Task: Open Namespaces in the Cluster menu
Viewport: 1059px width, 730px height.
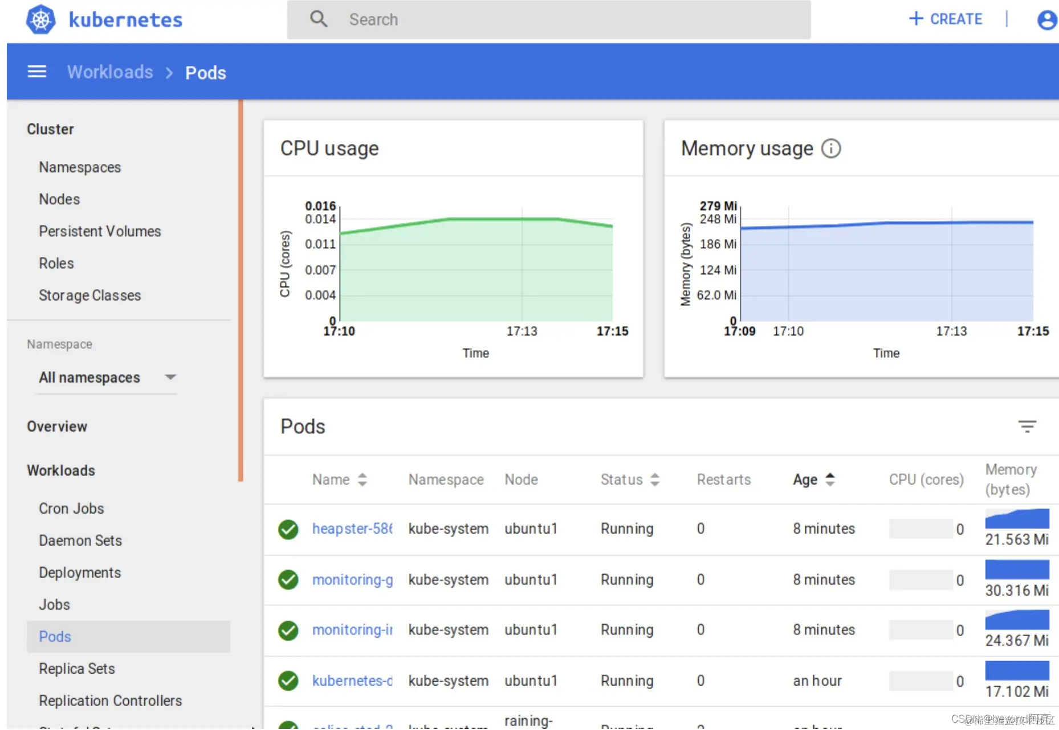Action: tap(80, 167)
